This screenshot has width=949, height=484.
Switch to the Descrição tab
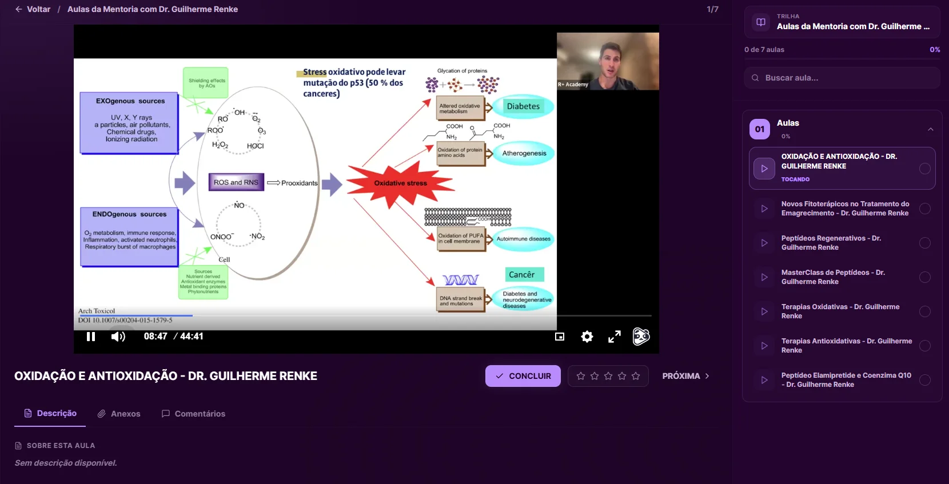[50, 413]
